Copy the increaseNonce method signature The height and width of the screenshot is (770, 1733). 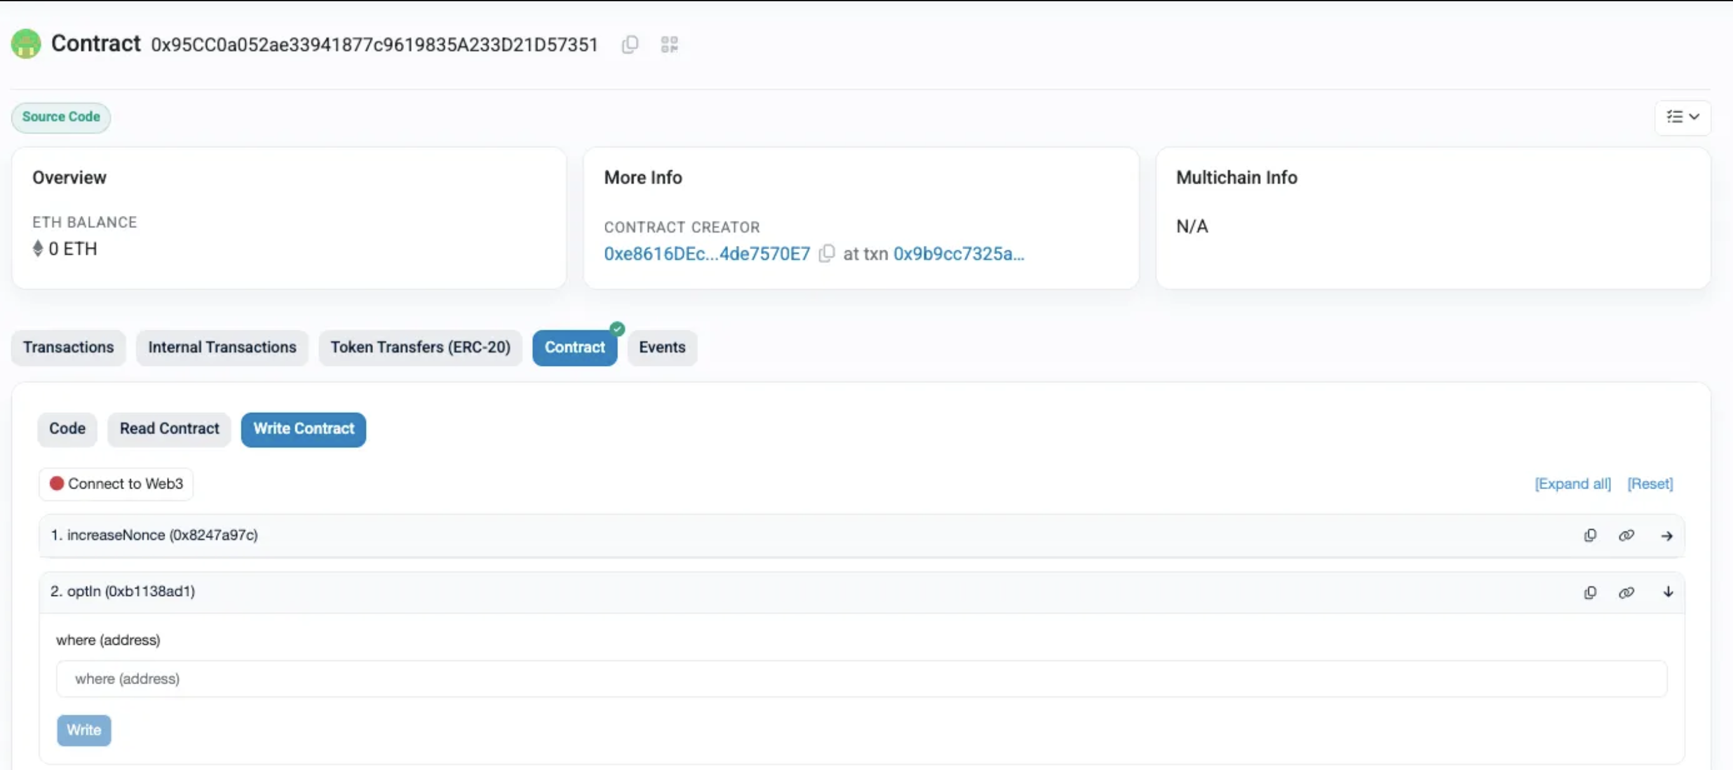(1589, 535)
